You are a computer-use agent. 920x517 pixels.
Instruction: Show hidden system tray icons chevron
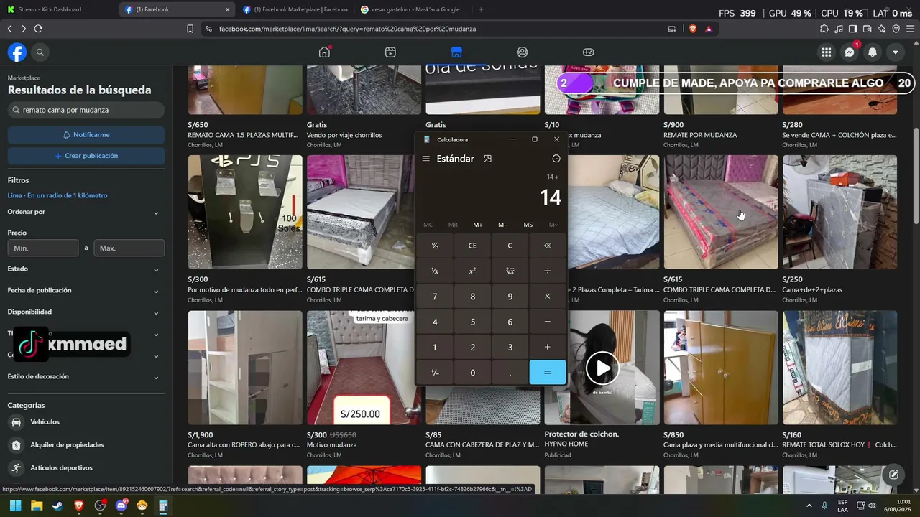[x=809, y=506]
